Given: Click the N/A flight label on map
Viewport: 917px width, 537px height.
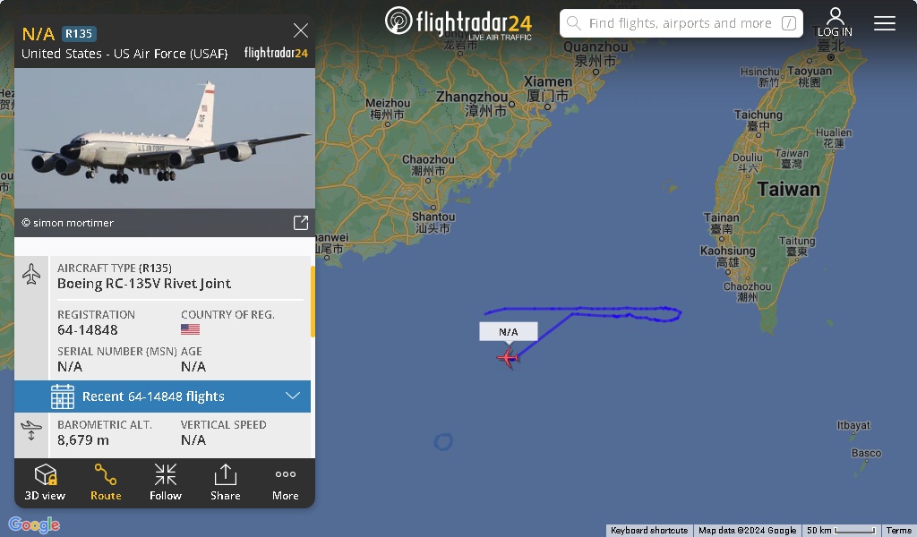Looking at the screenshot, I should [x=509, y=331].
